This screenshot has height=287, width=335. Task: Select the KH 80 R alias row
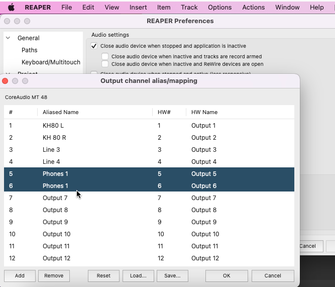pyautogui.click(x=149, y=138)
